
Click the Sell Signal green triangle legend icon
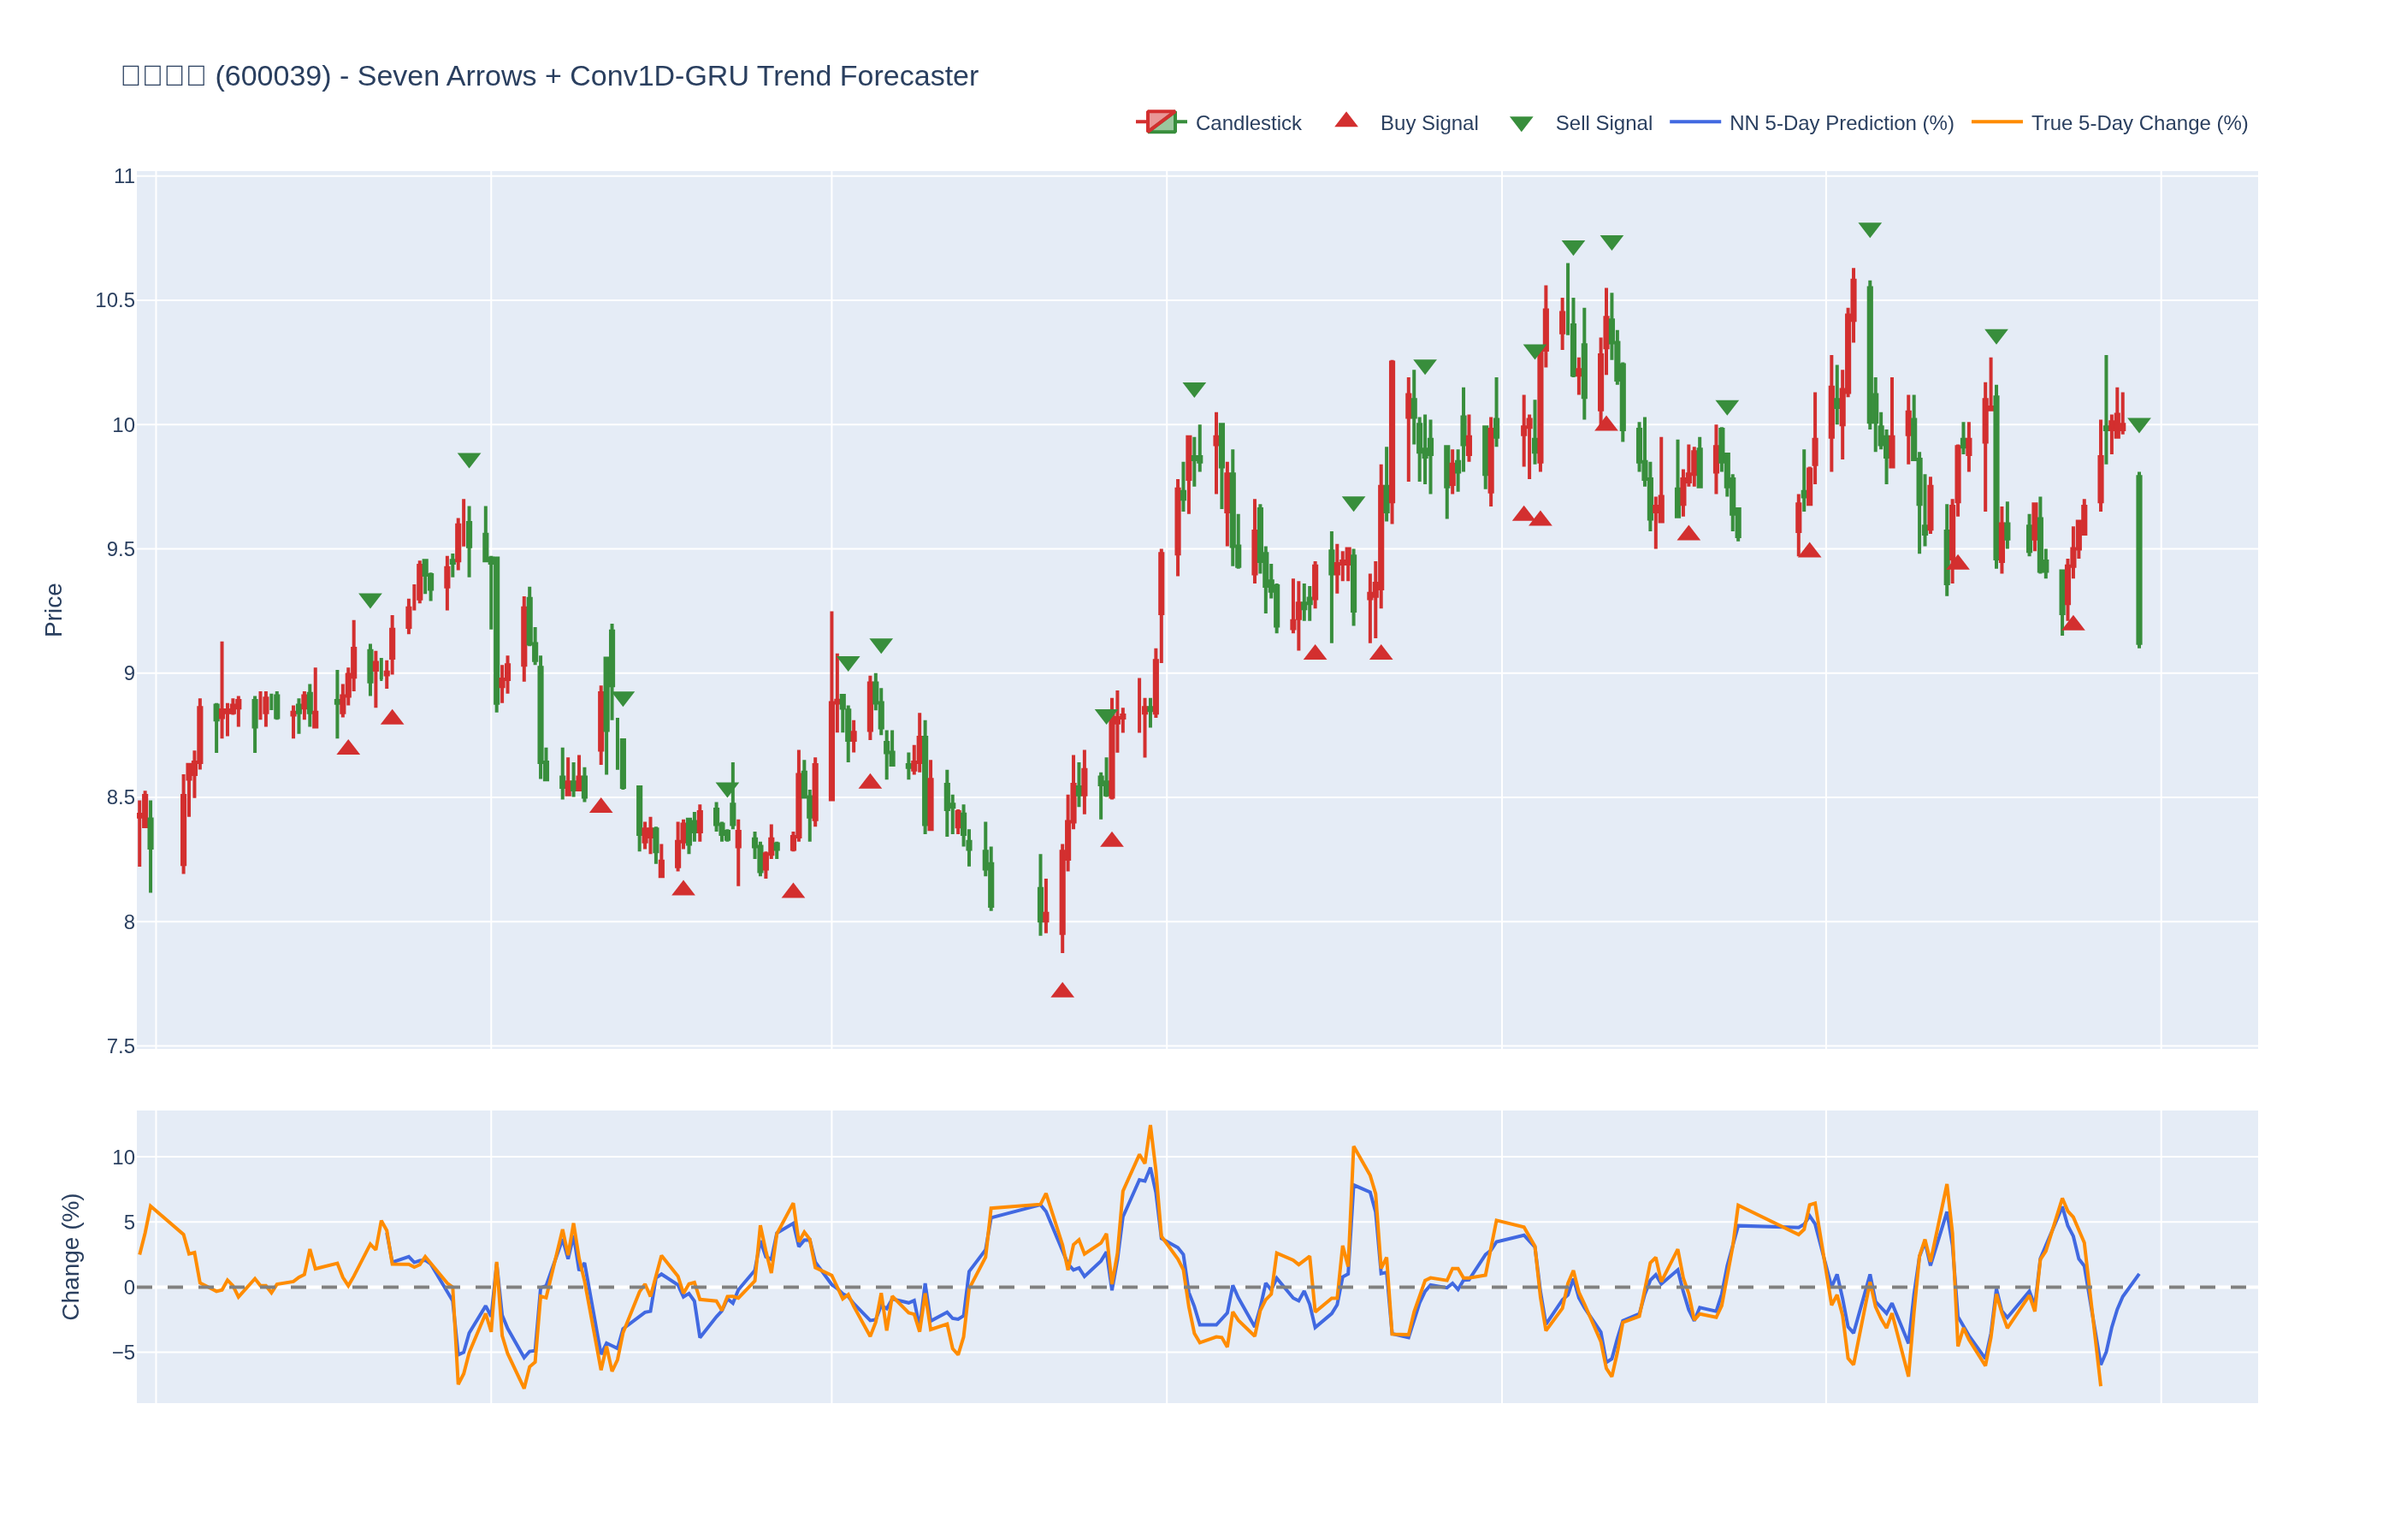[1520, 124]
